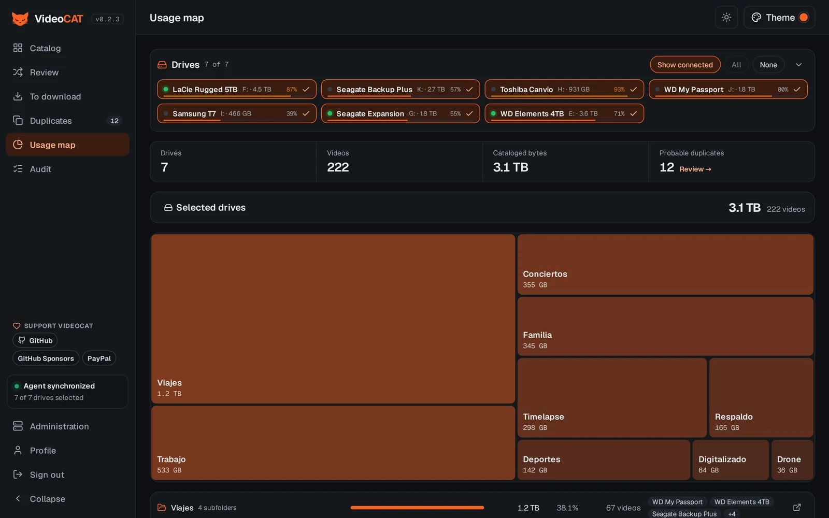Click the Selected drives header icon
This screenshot has height=518, width=829.
coord(168,208)
